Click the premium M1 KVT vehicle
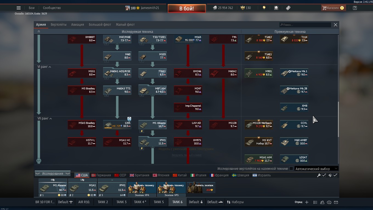This screenshot has width=373, height=210. click(259, 142)
